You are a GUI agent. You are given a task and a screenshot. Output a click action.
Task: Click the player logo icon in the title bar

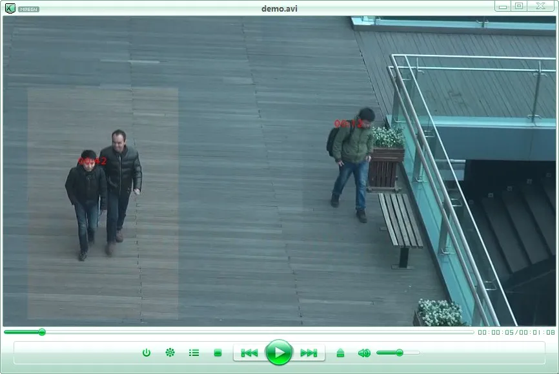click(x=10, y=8)
